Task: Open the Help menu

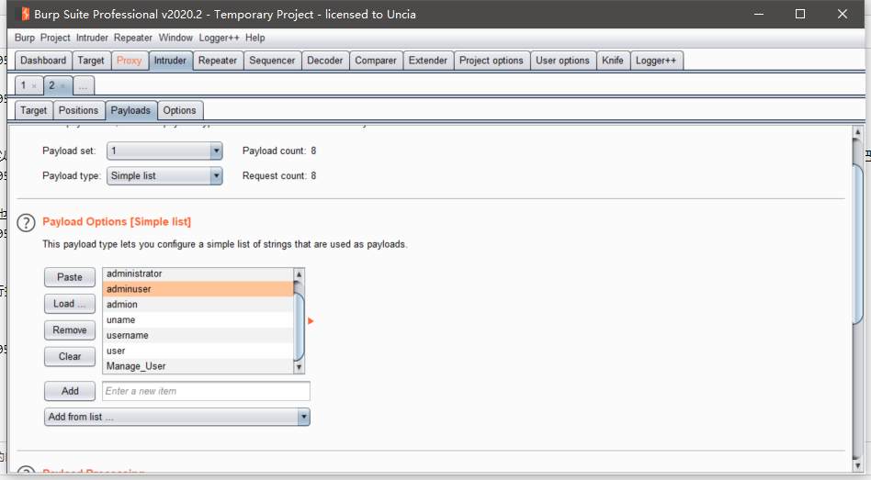Action: pos(255,38)
